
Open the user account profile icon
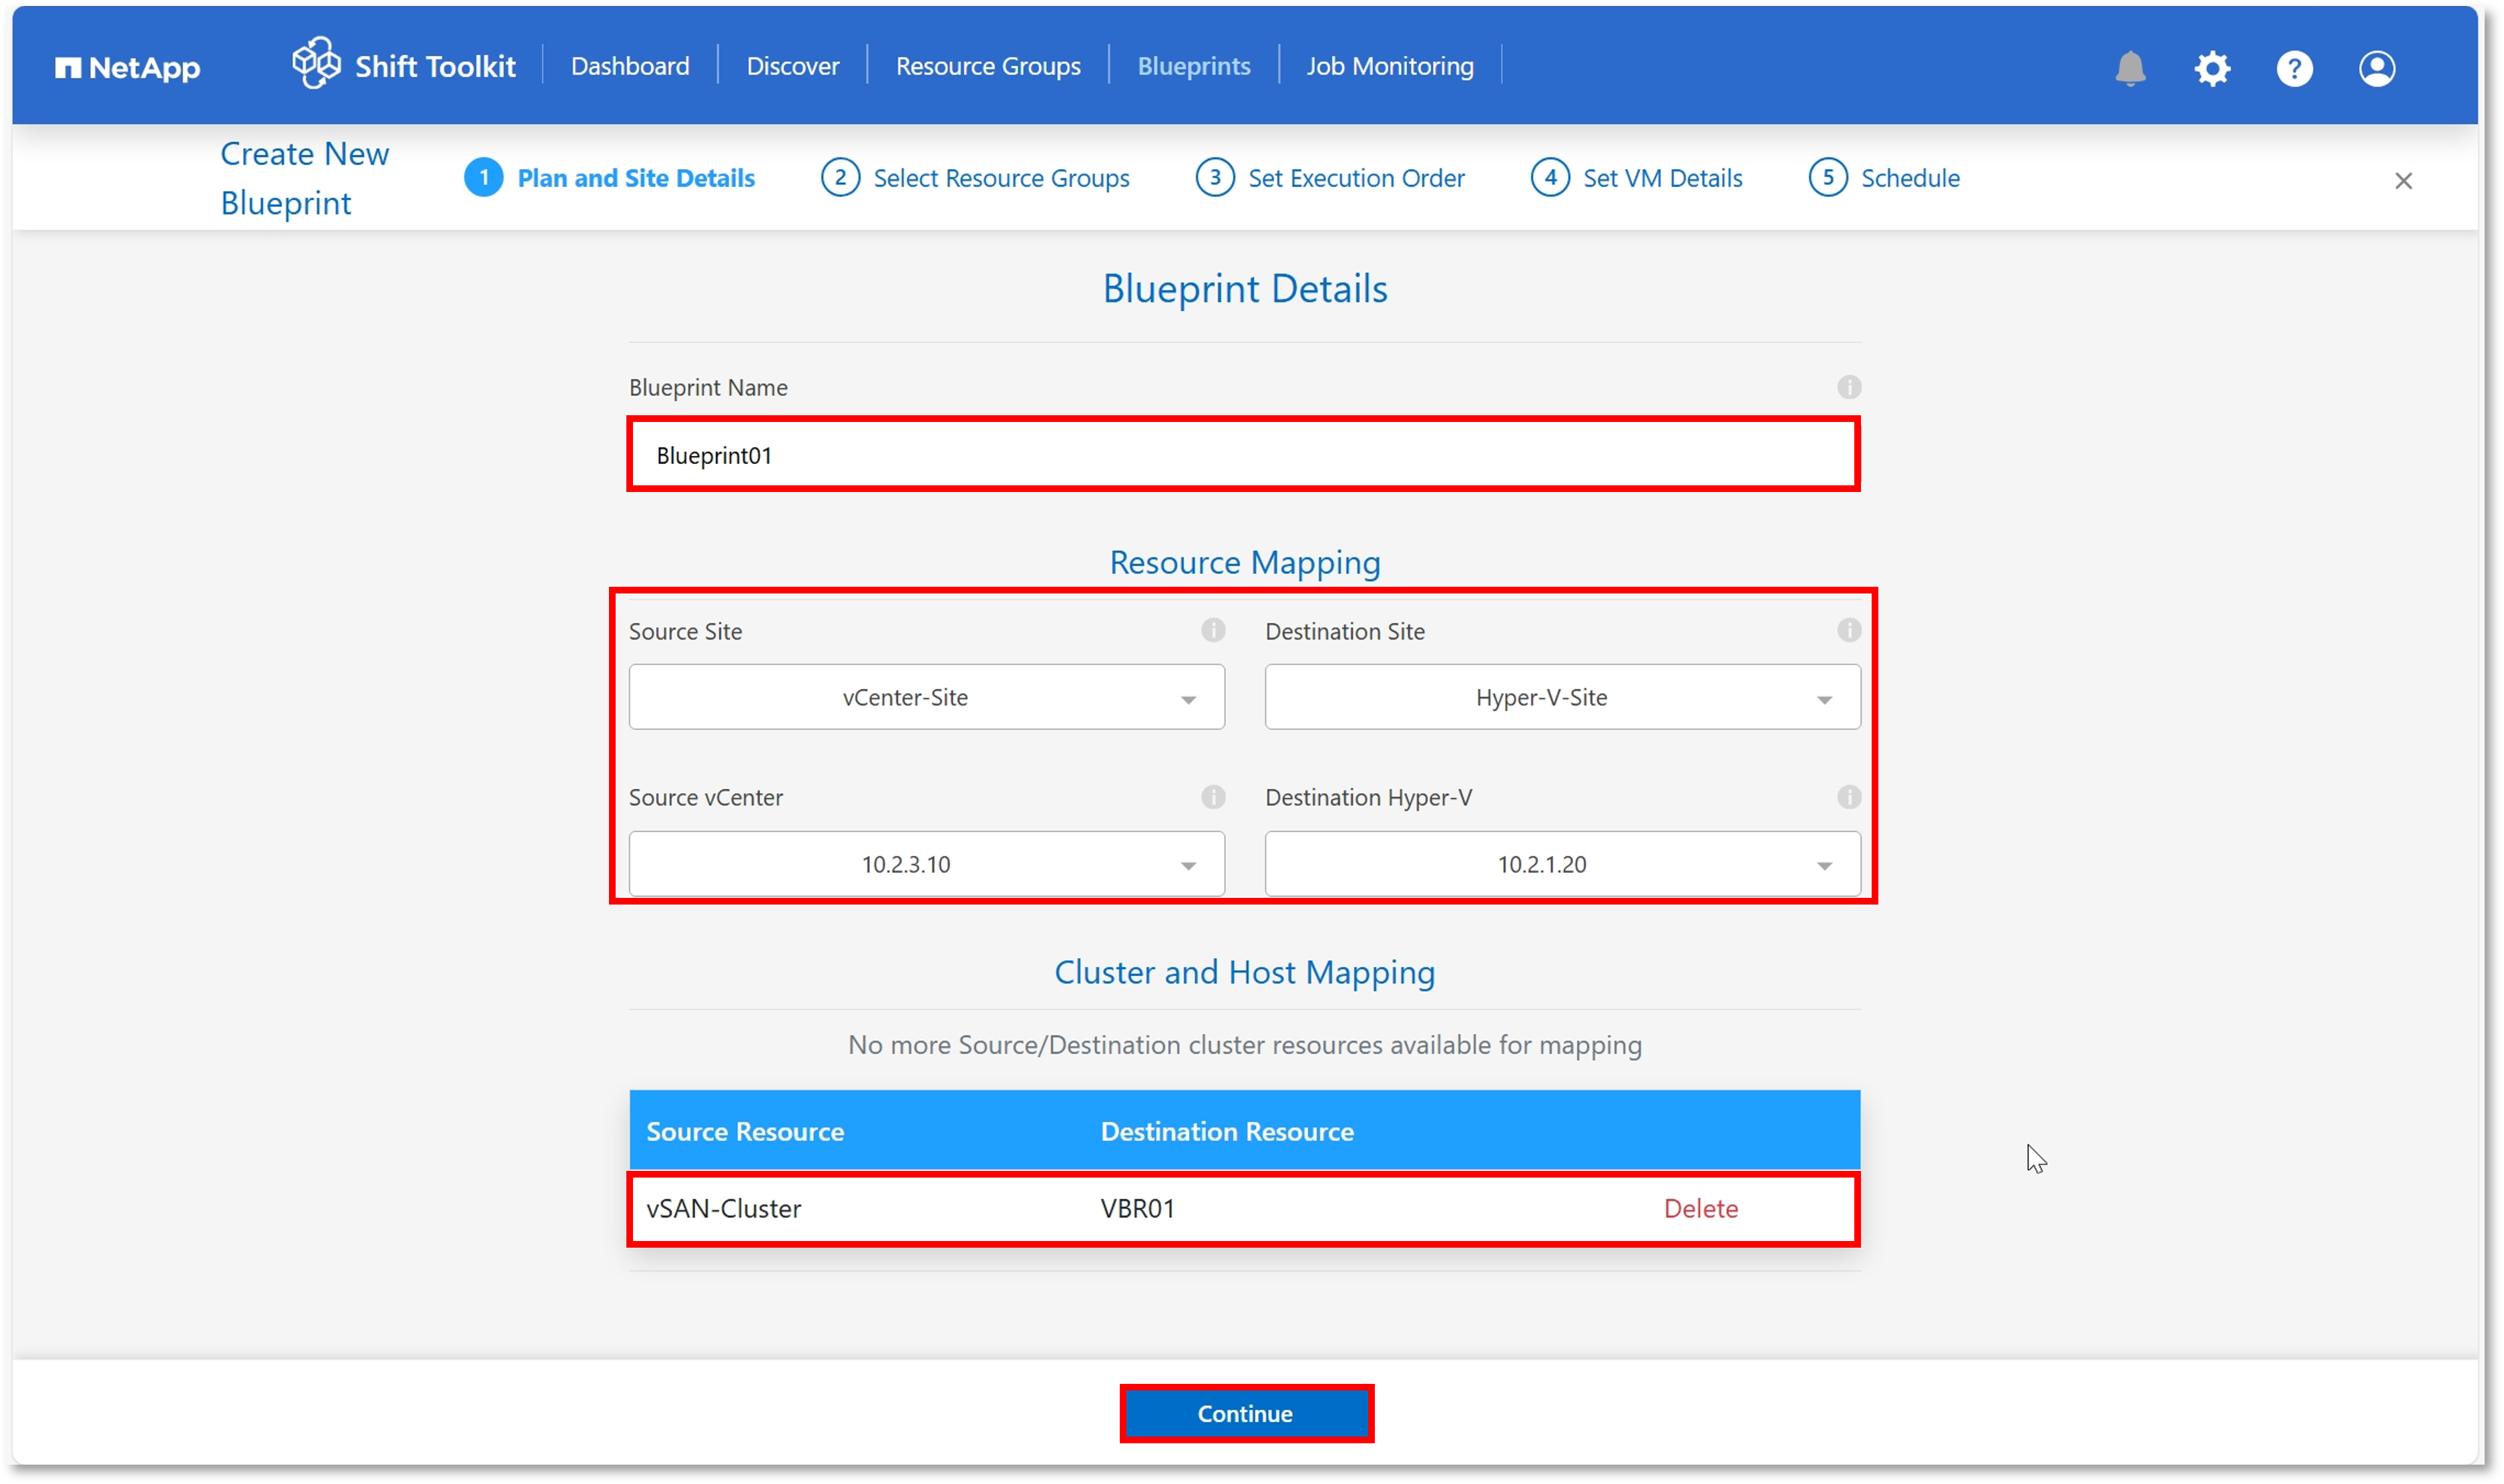(x=2376, y=68)
